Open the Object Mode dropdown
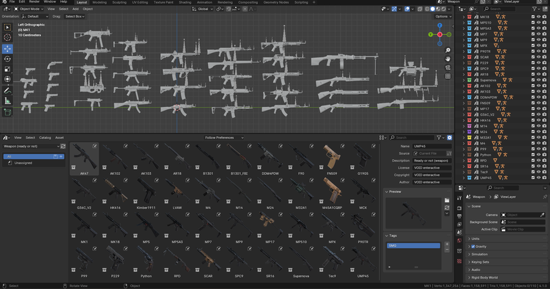The width and height of the screenshot is (550, 289). (x=29, y=9)
